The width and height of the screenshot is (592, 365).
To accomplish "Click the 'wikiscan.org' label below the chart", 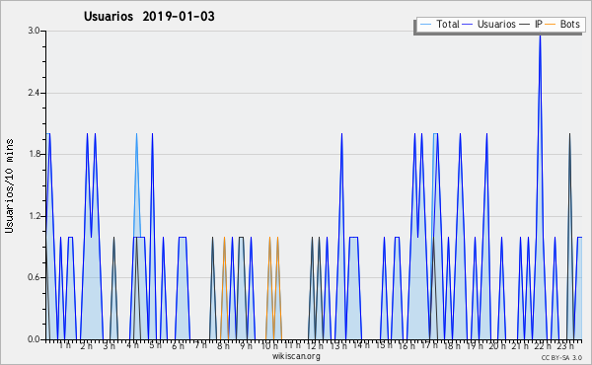I will point(296,356).
